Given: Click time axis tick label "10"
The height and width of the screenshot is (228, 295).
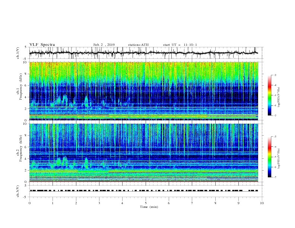Looking at the screenshot, I should [262, 203].
